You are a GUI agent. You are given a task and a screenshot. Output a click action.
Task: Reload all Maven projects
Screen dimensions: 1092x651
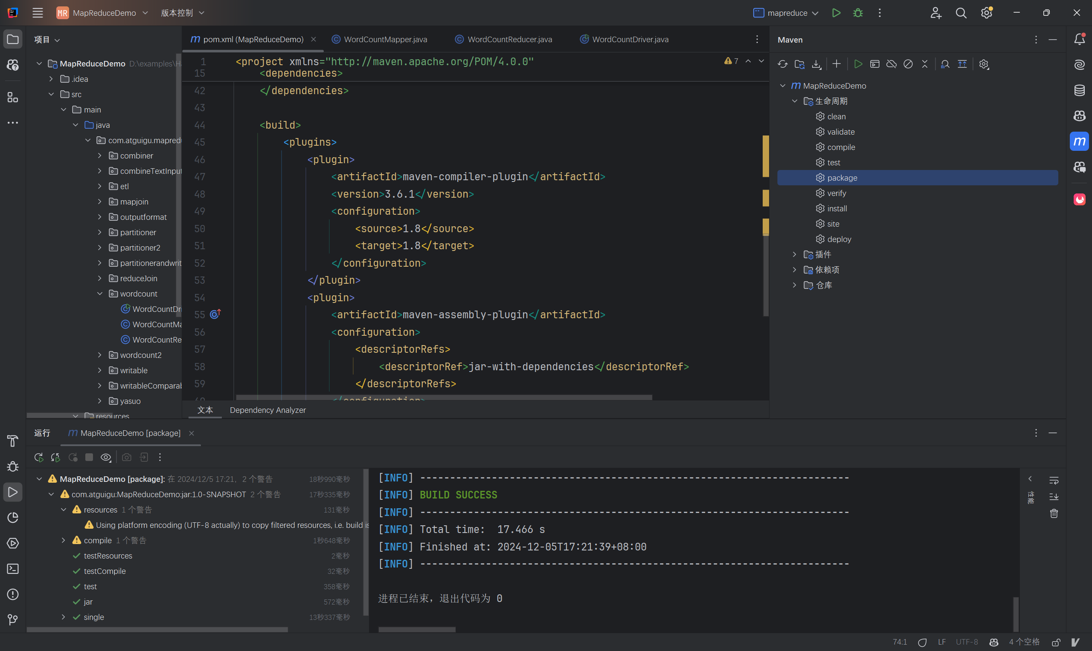[x=782, y=64]
